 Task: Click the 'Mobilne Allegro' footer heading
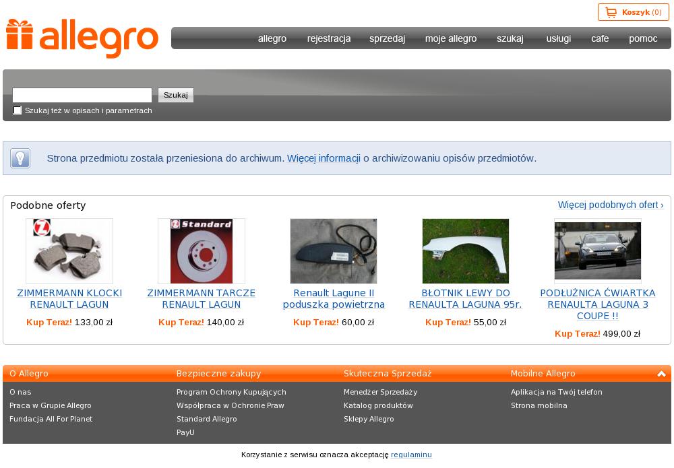point(543,374)
